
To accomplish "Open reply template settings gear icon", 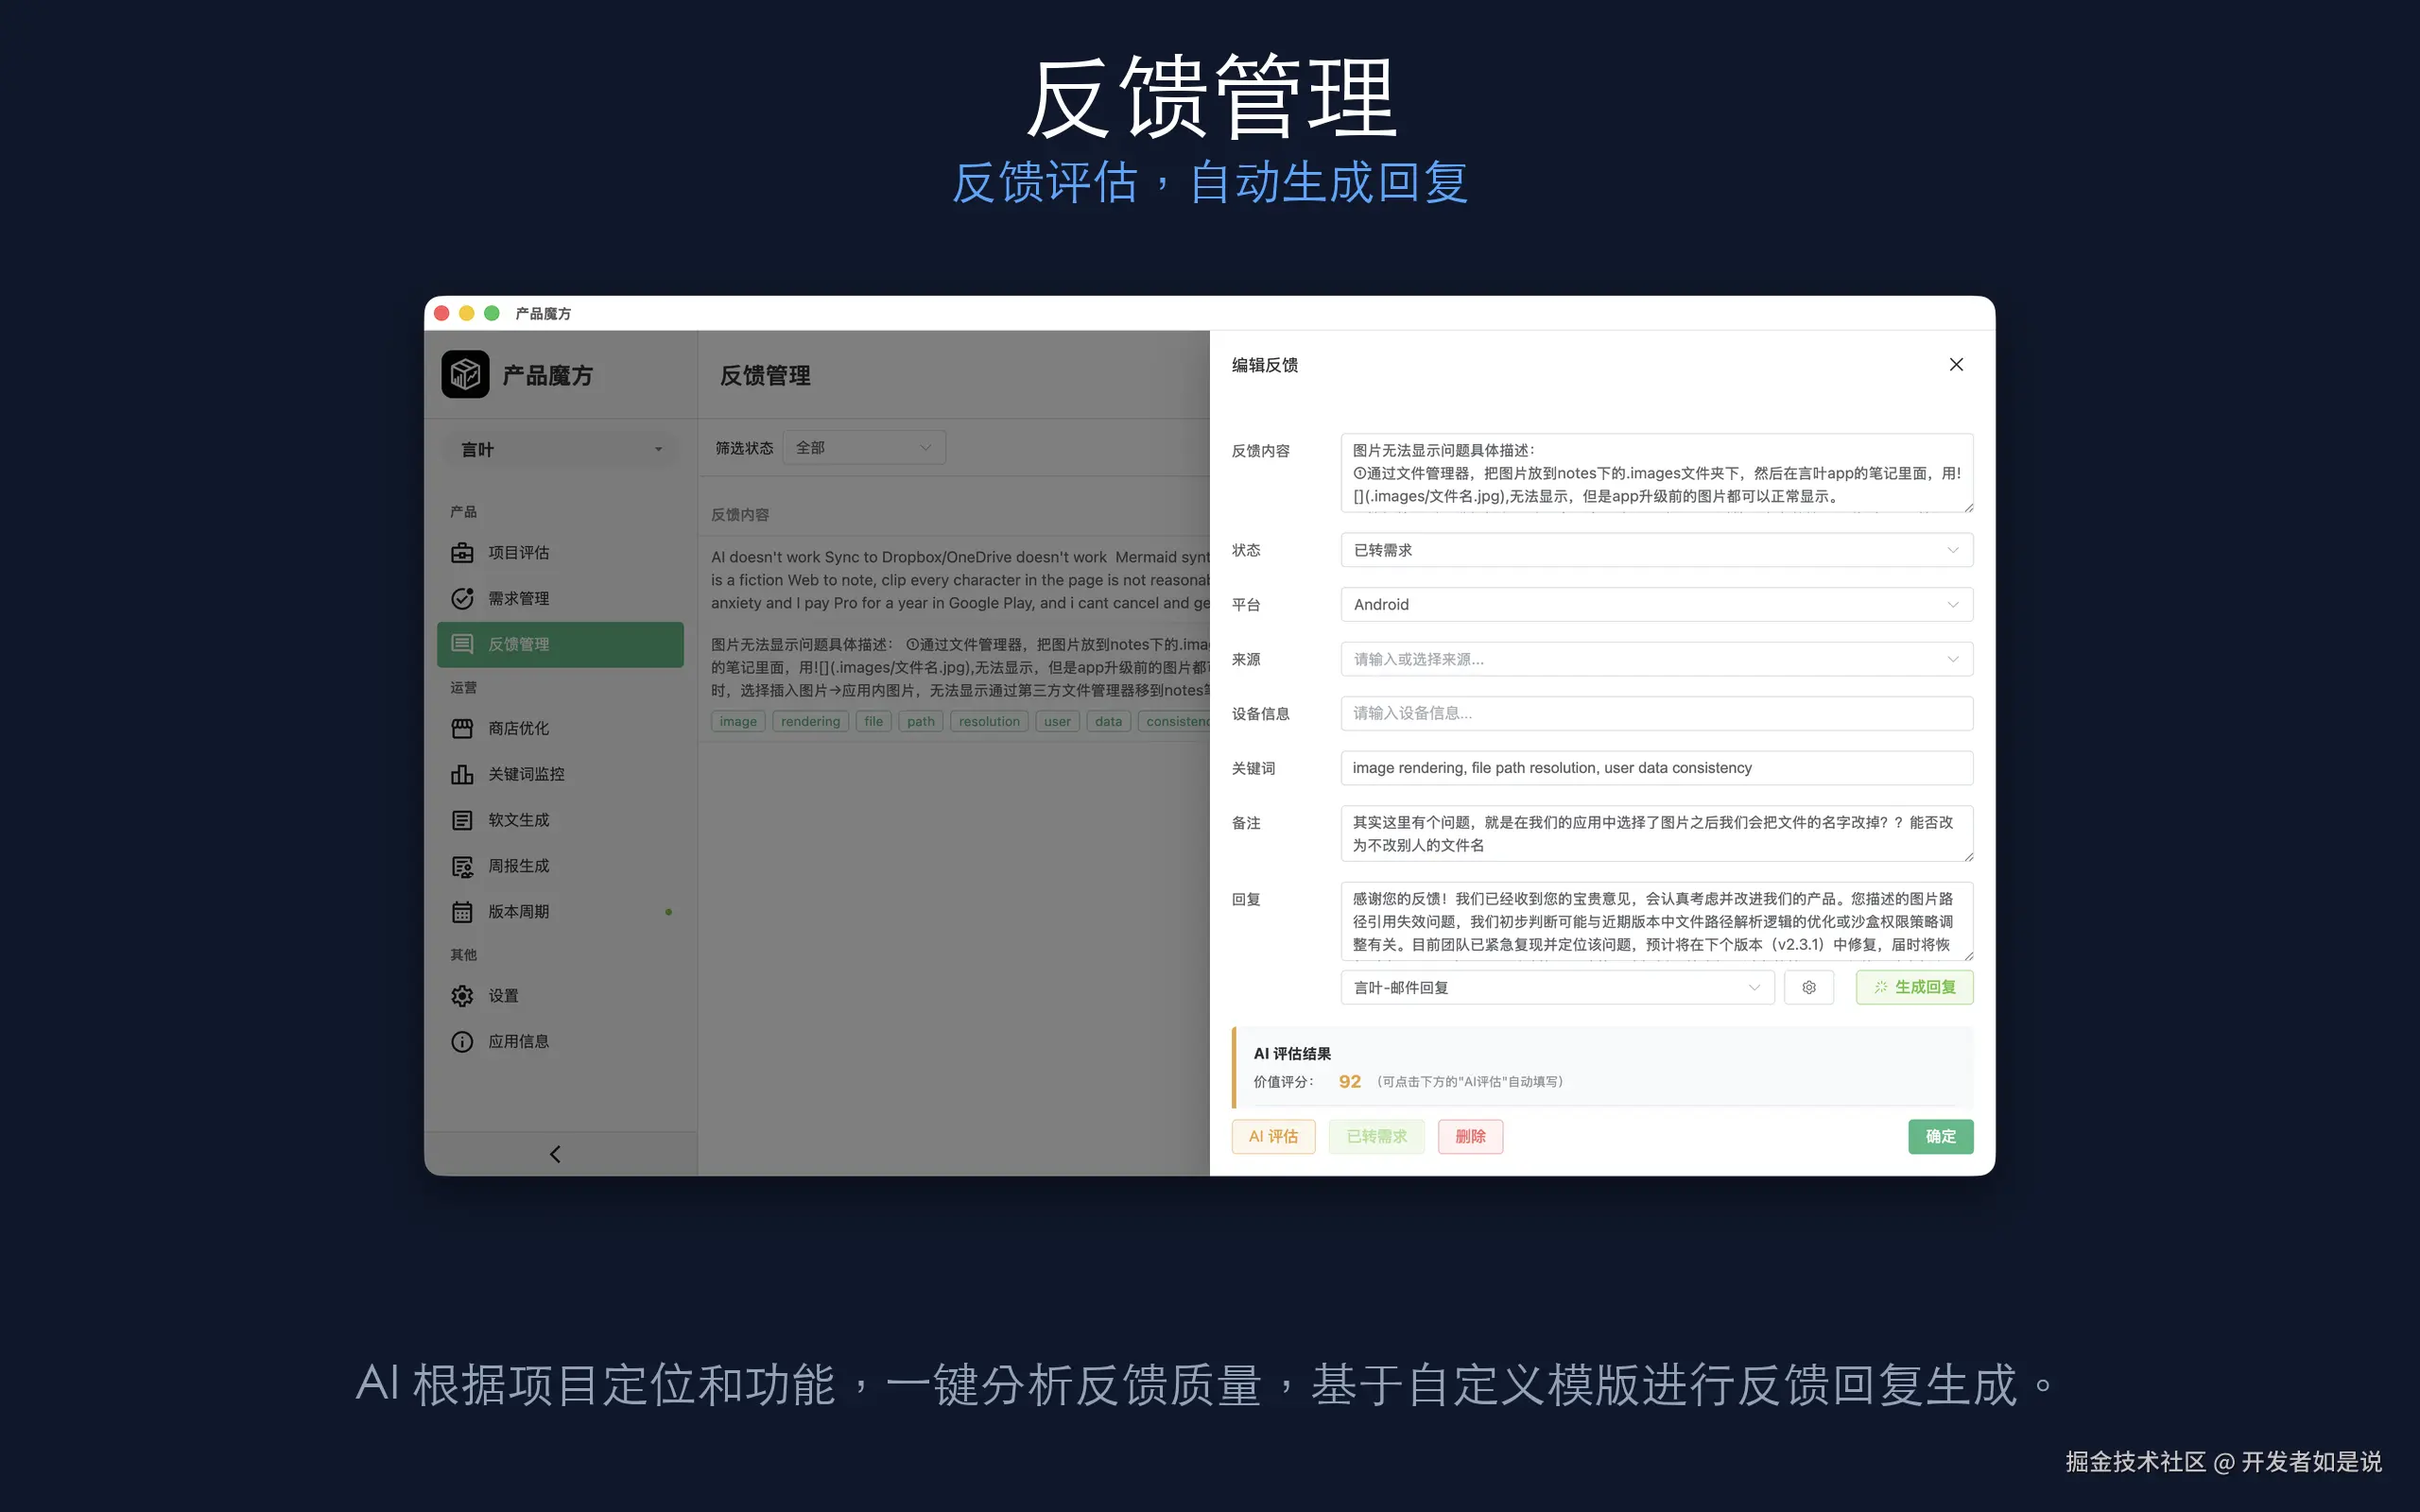I will coord(1809,988).
